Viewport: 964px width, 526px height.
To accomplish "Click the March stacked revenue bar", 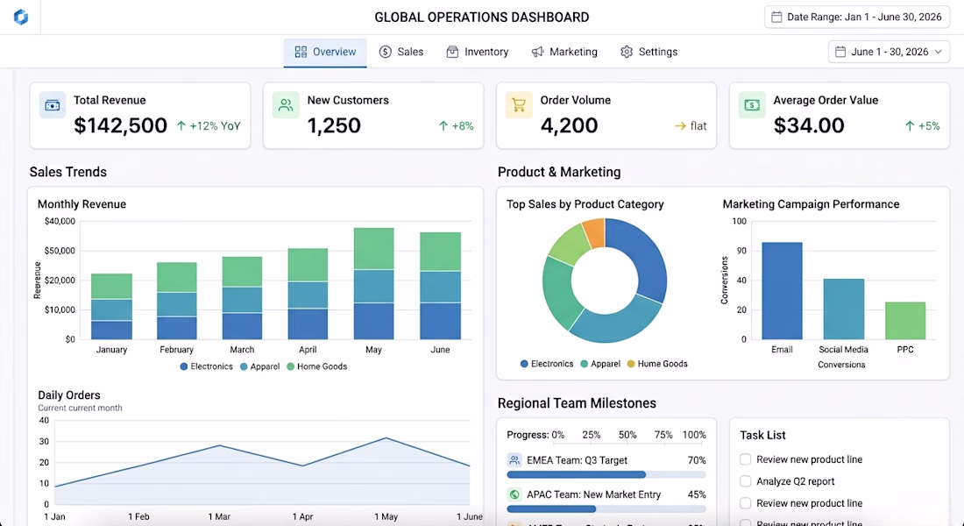I will pyautogui.click(x=242, y=298).
